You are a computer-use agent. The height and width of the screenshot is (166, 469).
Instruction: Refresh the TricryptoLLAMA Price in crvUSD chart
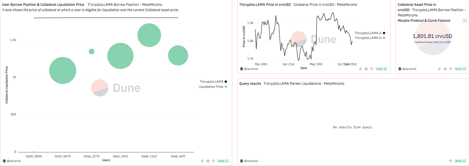click(x=372, y=69)
